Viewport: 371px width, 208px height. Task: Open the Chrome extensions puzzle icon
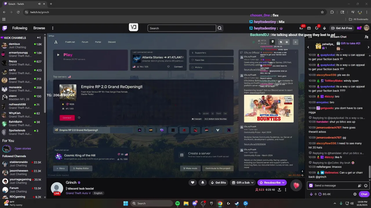[332, 12]
